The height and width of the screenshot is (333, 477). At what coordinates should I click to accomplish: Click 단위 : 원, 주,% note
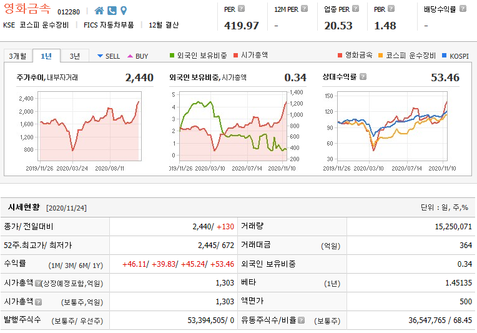tap(444, 207)
